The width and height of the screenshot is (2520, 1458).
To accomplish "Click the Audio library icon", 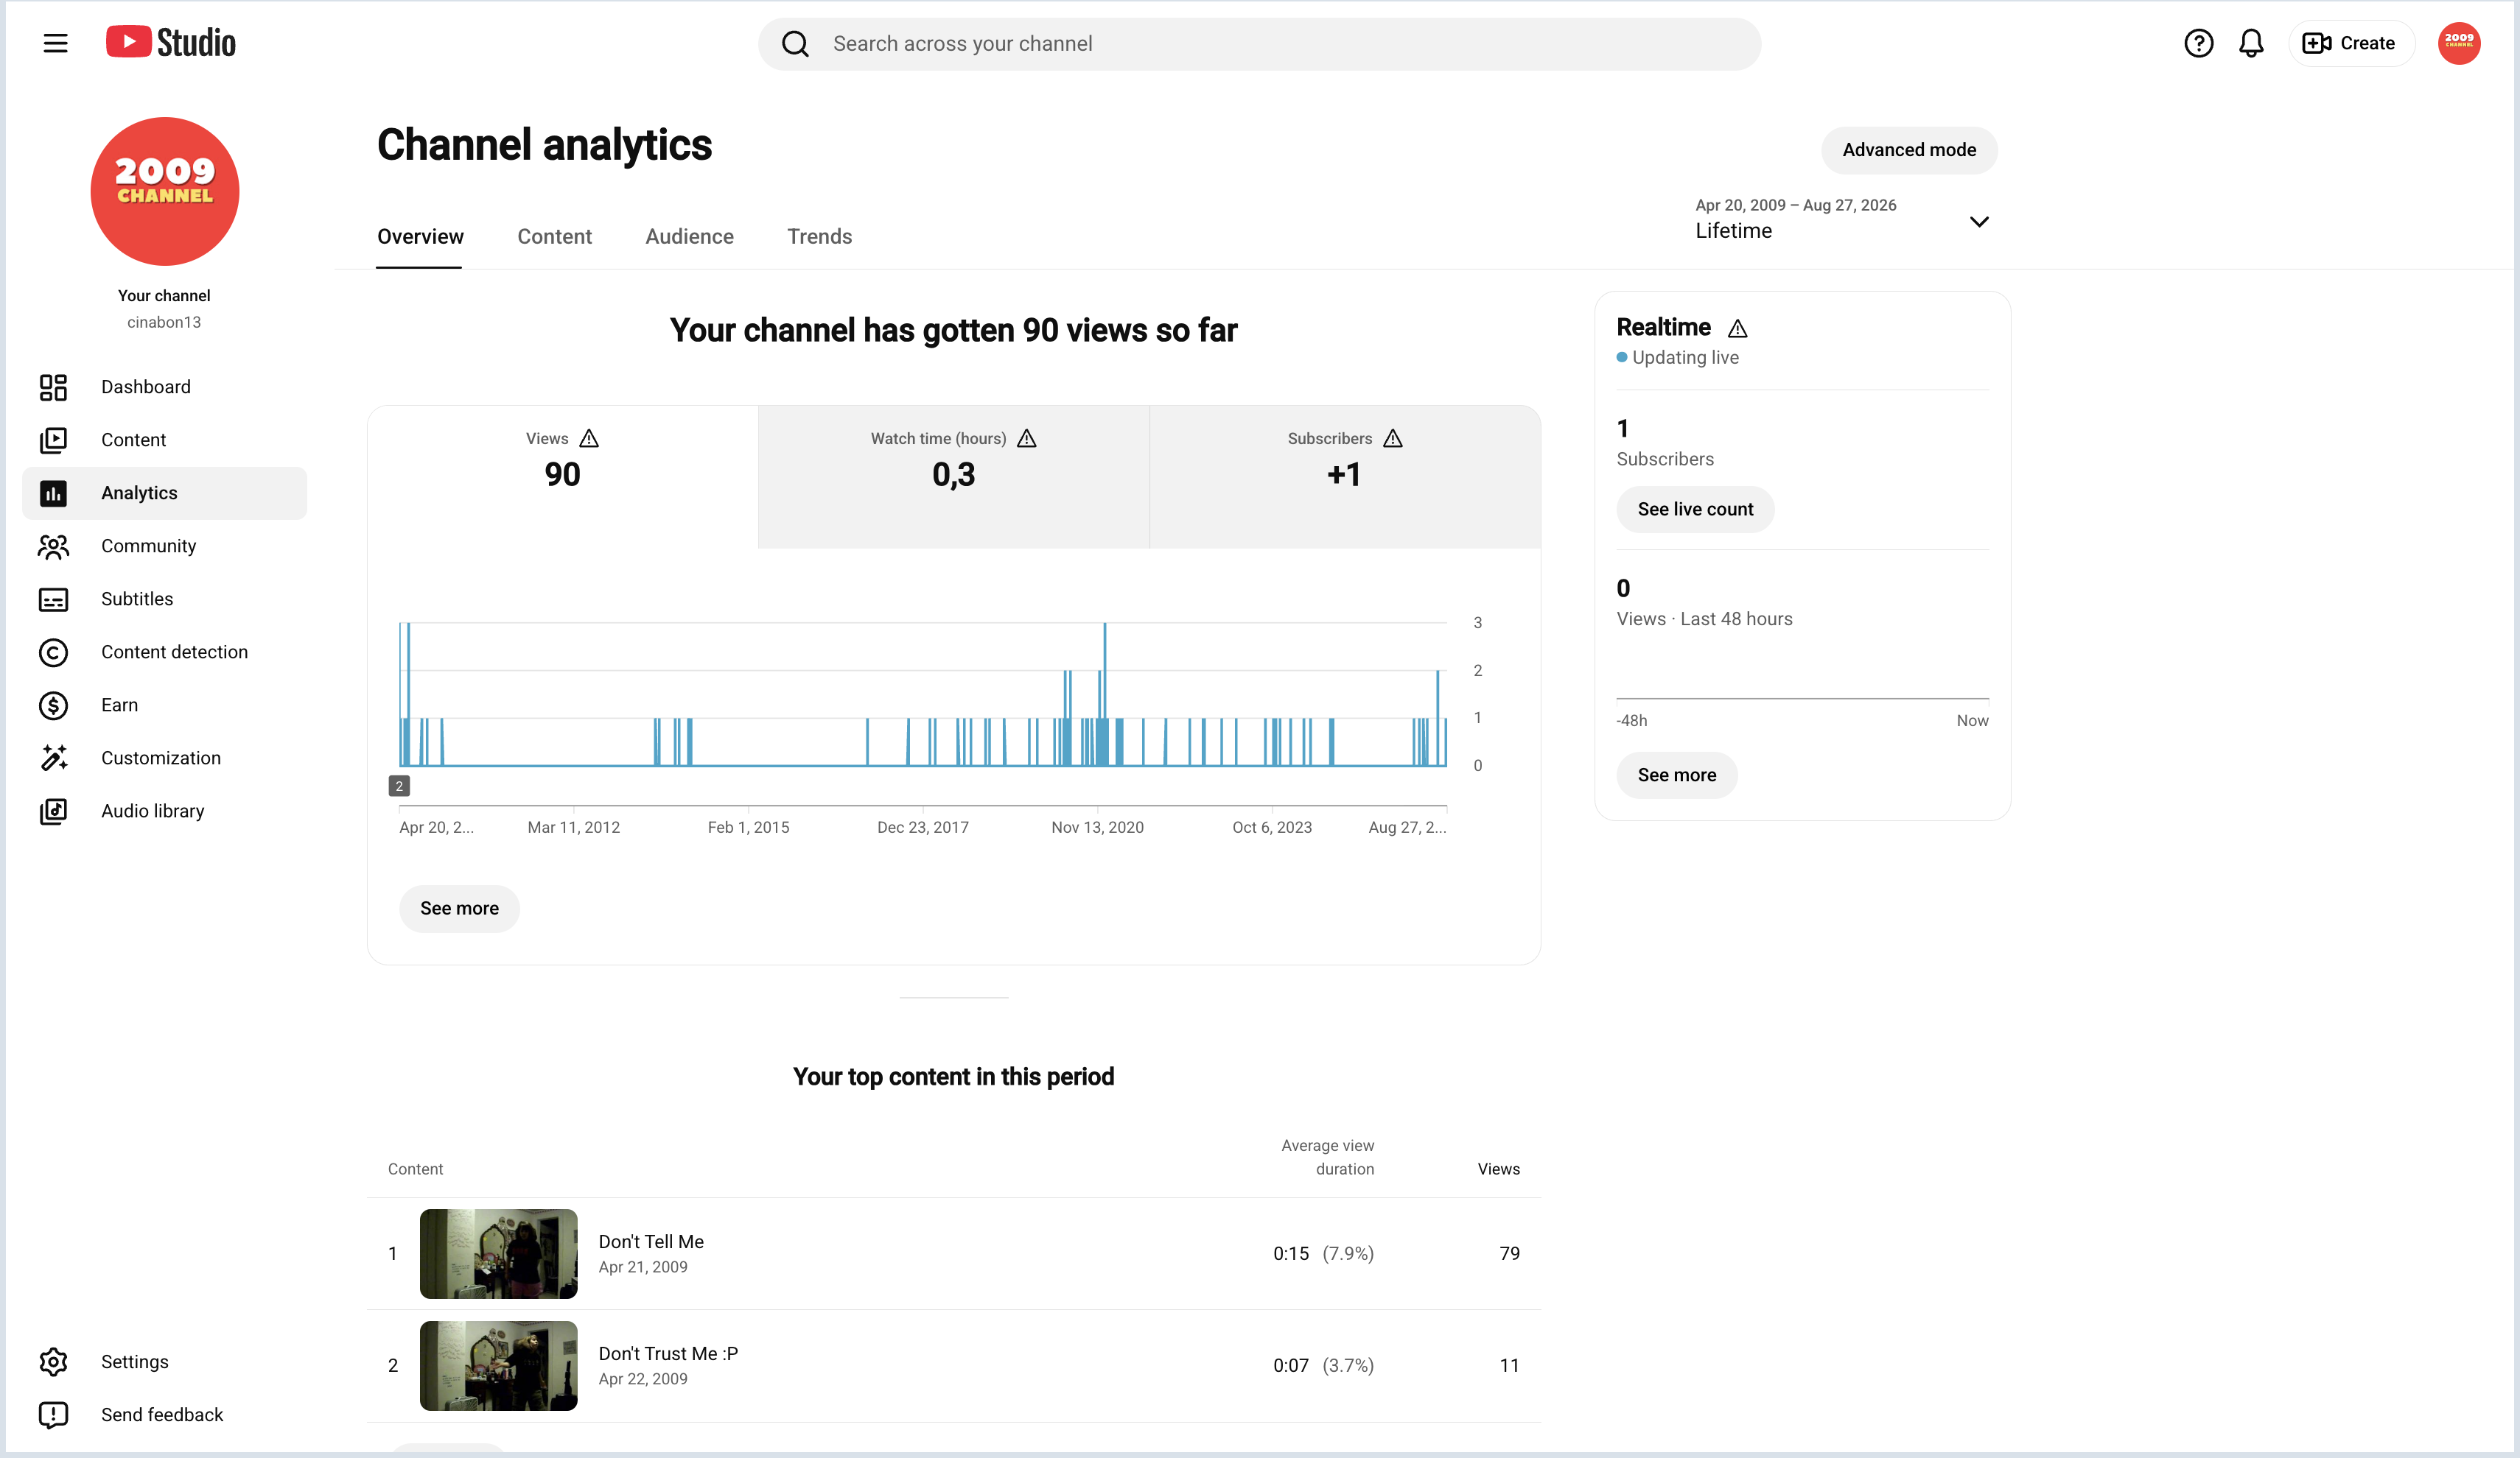I will (x=53, y=811).
